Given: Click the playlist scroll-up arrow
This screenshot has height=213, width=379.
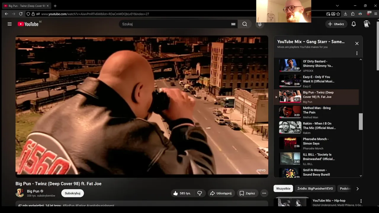Looking at the screenshot, I should [361, 60].
